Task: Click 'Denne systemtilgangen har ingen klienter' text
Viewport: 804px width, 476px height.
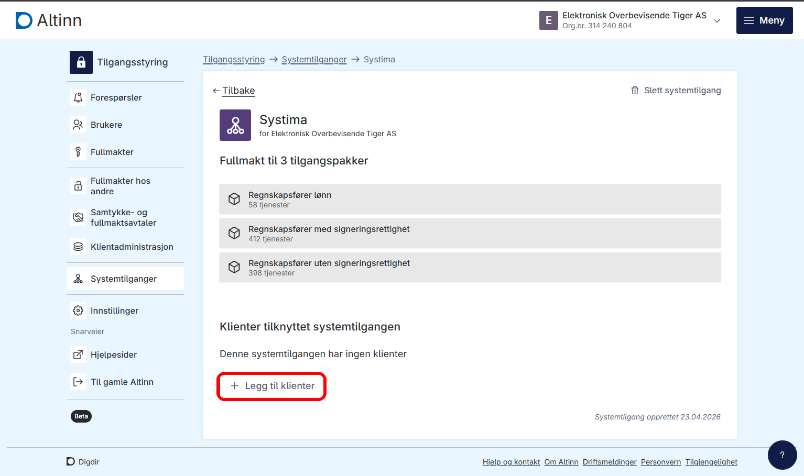Action: [313, 354]
